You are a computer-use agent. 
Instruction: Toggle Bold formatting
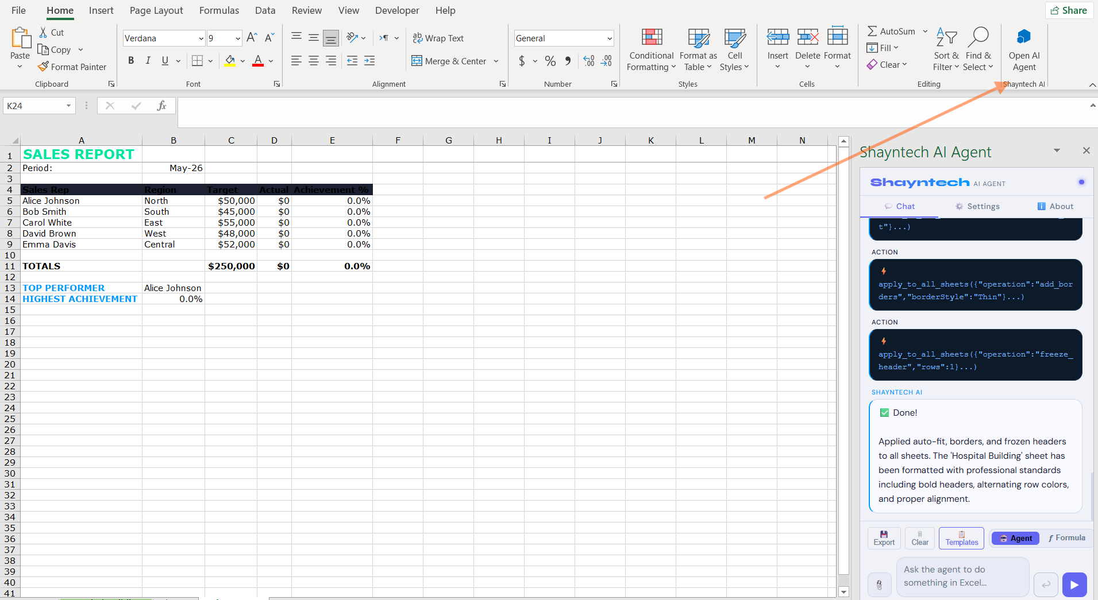coord(131,60)
